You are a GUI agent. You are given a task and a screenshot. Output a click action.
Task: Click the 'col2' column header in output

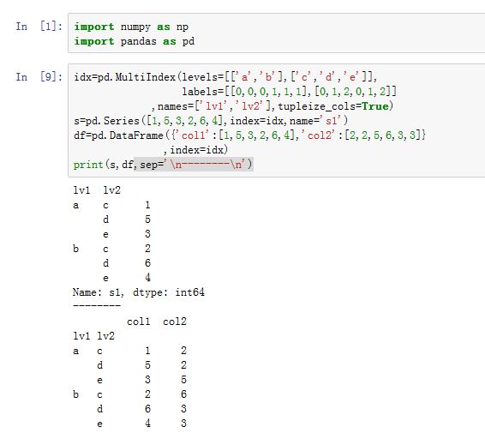click(175, 322)
